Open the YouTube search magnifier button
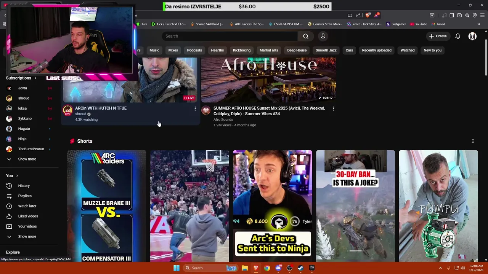 (305, 36)
